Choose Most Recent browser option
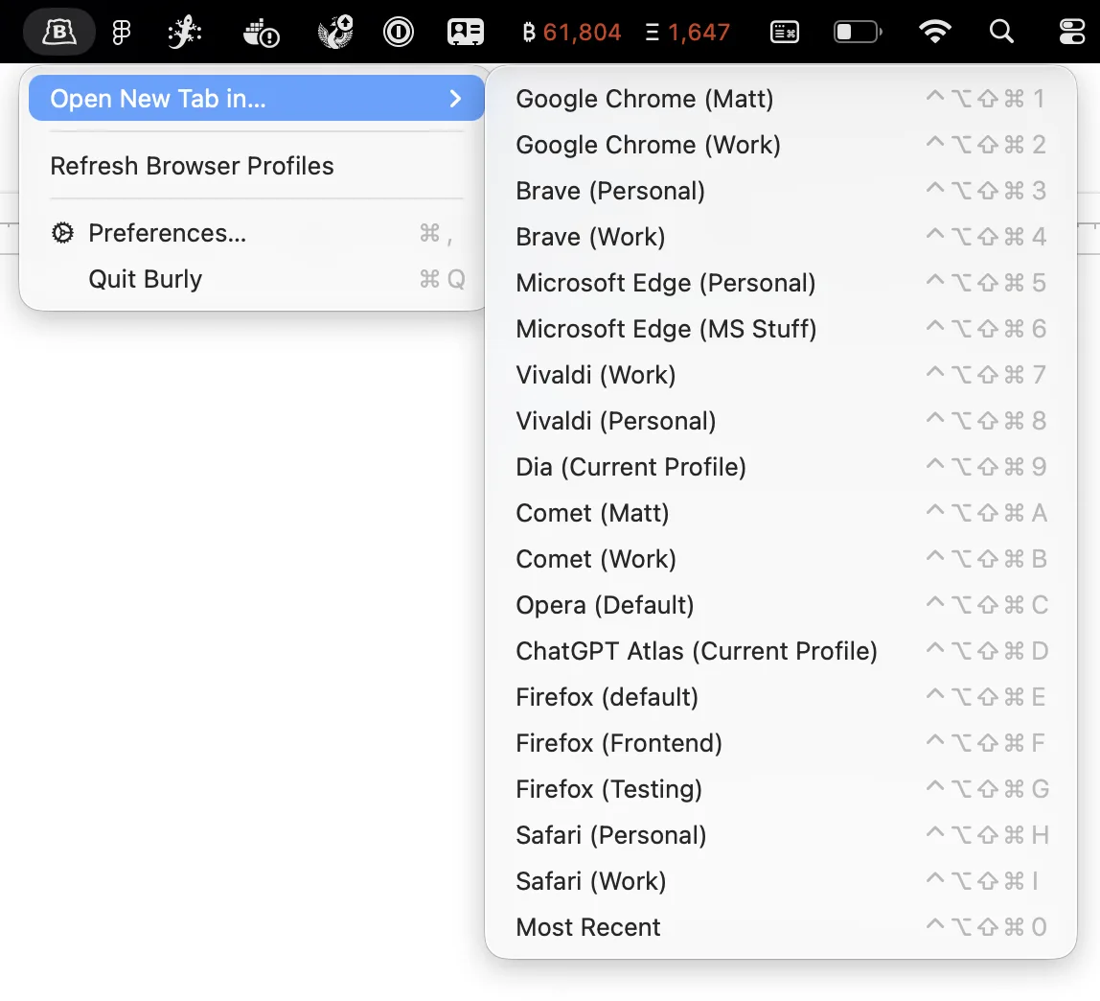Viewport: 1100px width, 1001px height. pyautogui.click(x=781, y=927)
